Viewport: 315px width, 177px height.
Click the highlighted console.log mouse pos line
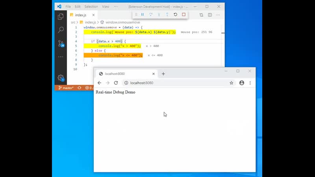(130, 32)
